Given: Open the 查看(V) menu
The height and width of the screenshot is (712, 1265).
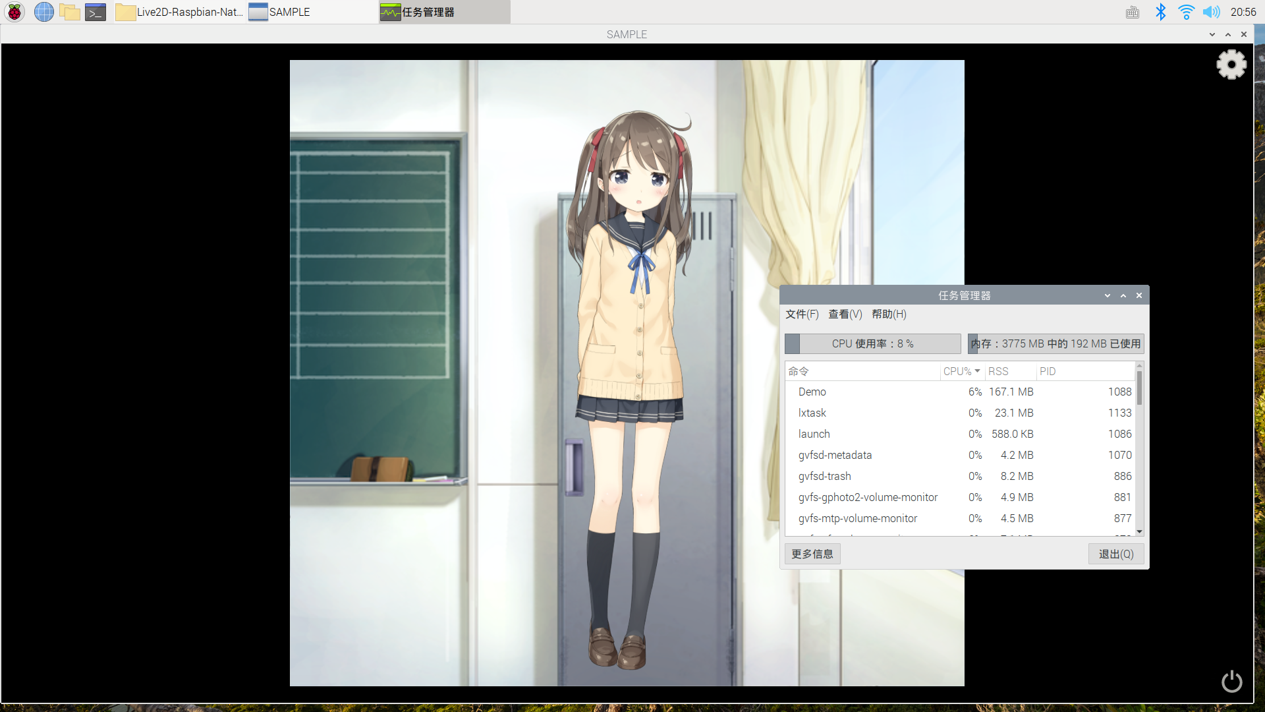Looking at the screenshot, I should pos(845,314).
